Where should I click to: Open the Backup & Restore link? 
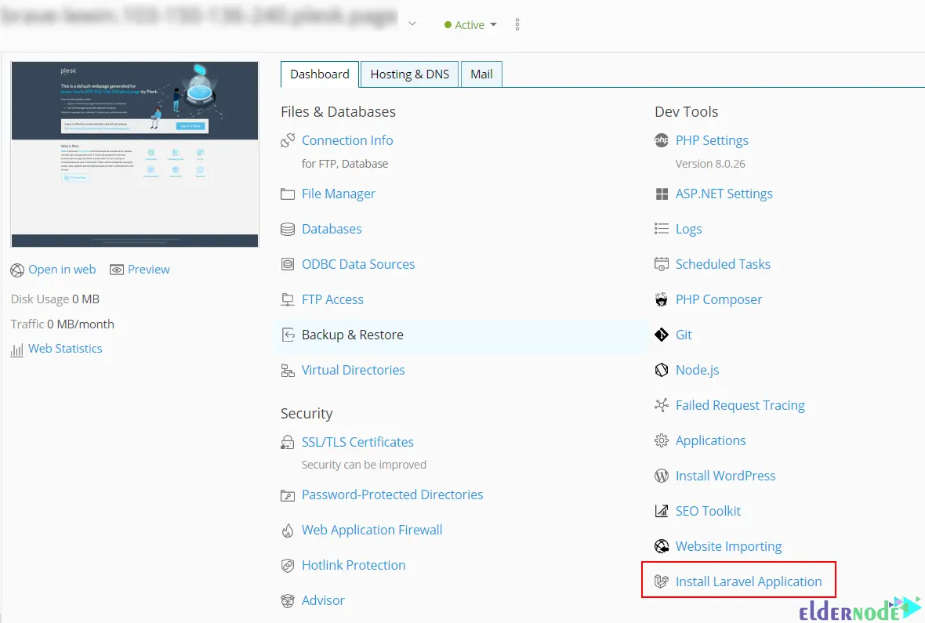coord(353,335)
